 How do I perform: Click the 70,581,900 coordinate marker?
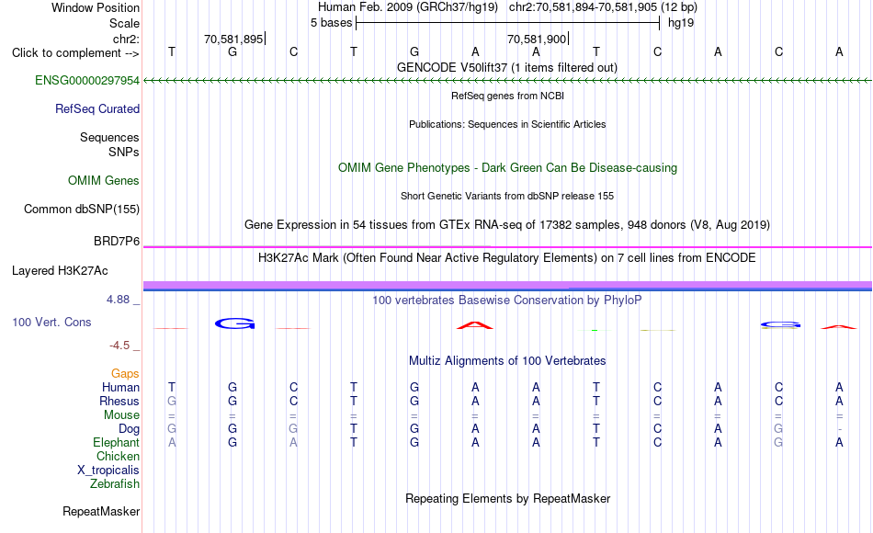tap(537, 39)
